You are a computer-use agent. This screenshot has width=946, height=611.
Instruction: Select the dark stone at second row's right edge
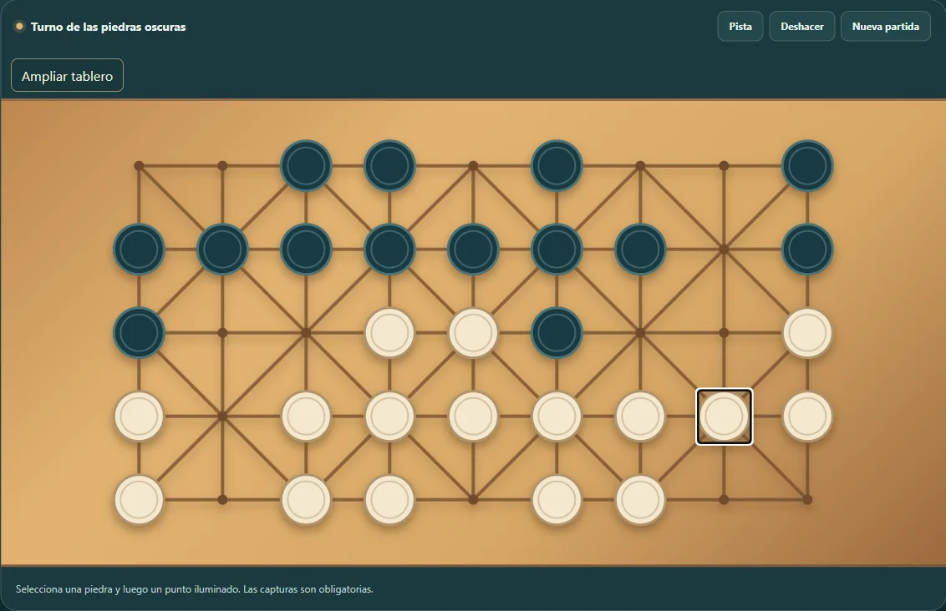(807, 250)
